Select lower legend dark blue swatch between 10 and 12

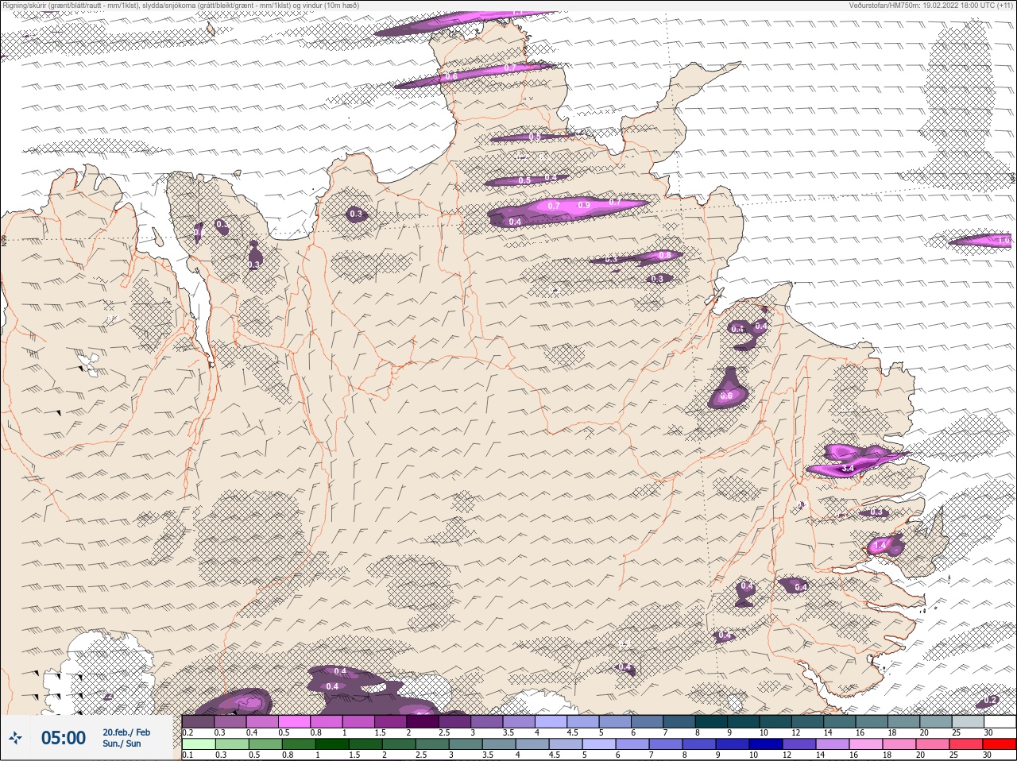[766, 744]
